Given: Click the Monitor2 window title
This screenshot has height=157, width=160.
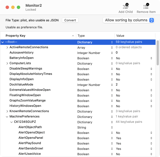Looking at the screenshot, I should [34, 5].
